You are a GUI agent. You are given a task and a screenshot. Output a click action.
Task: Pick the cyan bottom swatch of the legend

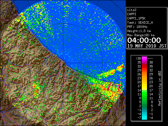(144, 118)
